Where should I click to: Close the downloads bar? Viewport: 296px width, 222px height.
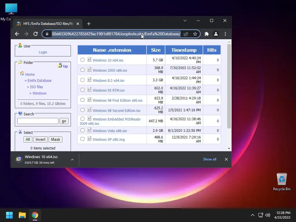226,159
